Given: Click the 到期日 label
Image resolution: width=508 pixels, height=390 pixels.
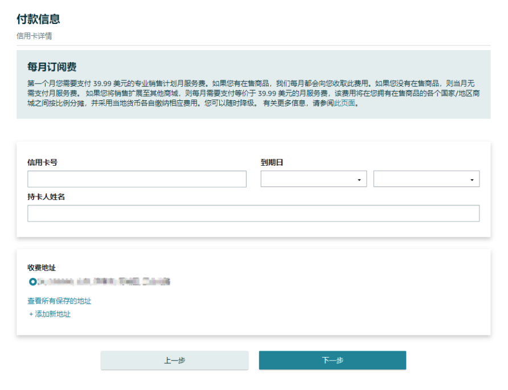Looking at the screenshot, I should tap(272, 162).
